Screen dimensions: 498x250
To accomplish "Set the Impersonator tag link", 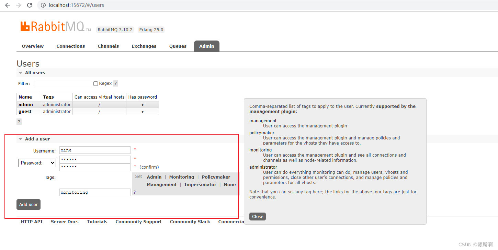I will [200, 185].
